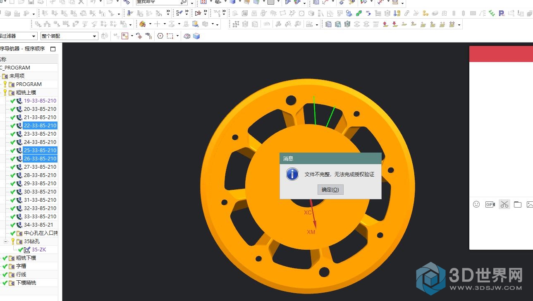Viewport: 533px width, 301px height.
Task: Select the 21-33-85-210 operation
Action: click(40, 117)
